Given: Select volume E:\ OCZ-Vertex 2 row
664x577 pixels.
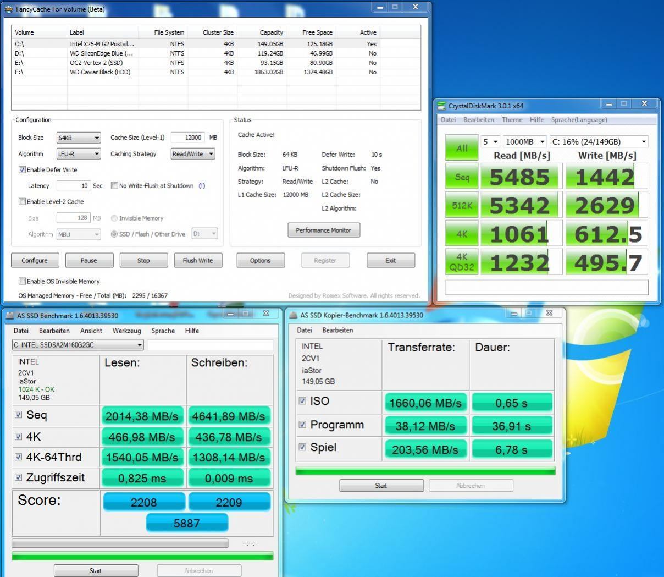Looking at the screenshot, I should pos(196,63).
